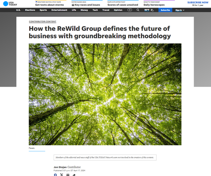This screenshot has height=176, width=211.
Task: Share article via email icon
Action: click(68, 175)
